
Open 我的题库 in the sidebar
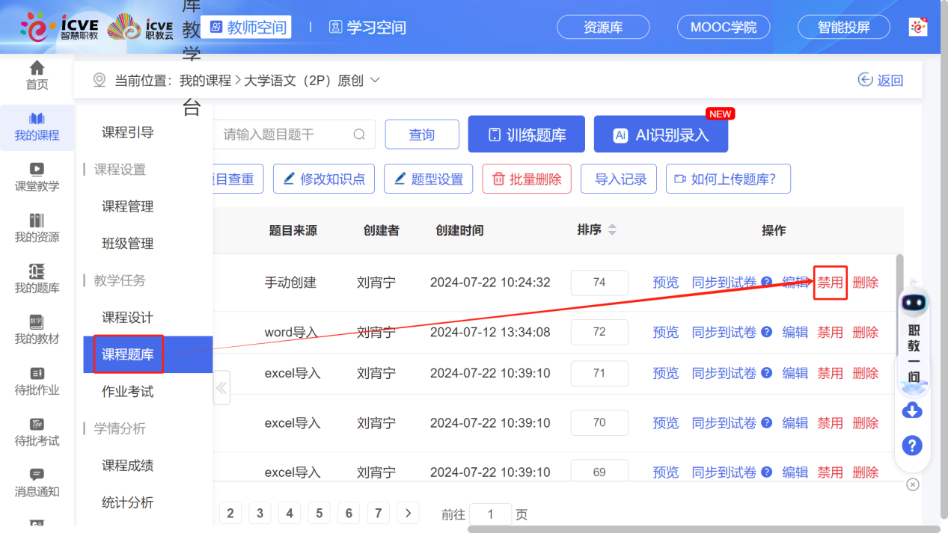coord(35,277)
